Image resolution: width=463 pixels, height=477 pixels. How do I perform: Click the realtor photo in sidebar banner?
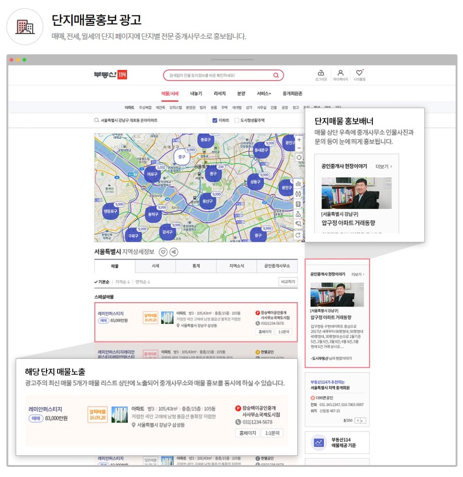[x=337, y=295]
